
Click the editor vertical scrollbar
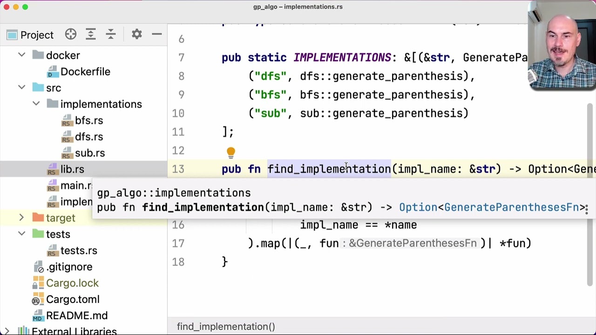[x=590, y=195]
